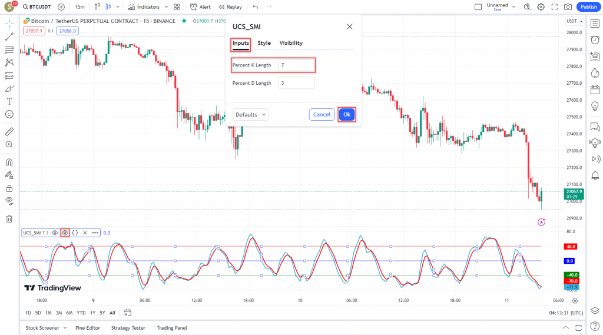Click the Publish button
This screenshot has width=603, height=335.
tap(588, 7)
